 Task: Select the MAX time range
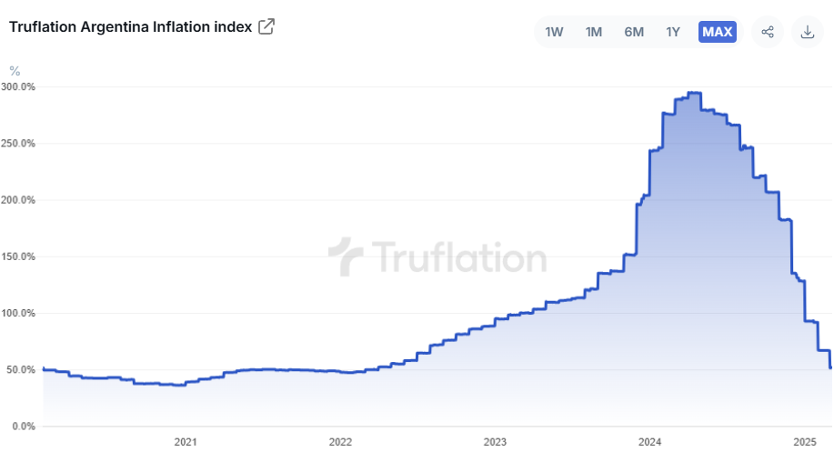[x=717, y=32]
